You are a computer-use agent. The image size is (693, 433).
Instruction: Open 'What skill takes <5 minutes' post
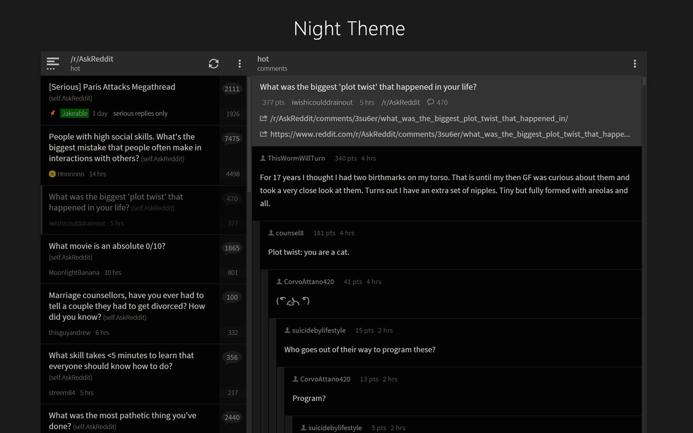121,360
